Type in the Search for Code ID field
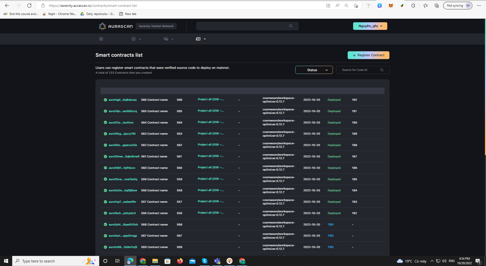 point(359,70)
